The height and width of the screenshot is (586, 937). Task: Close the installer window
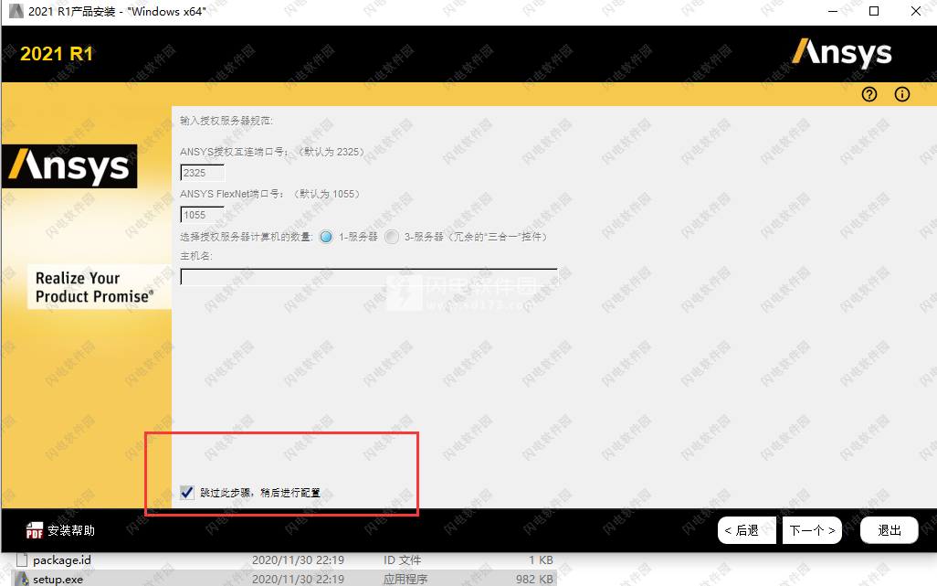[x=915, y=11]
